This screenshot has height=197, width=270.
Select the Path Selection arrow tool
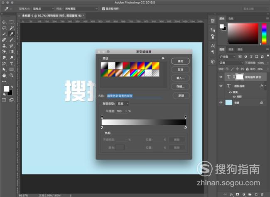coord(4,69)
